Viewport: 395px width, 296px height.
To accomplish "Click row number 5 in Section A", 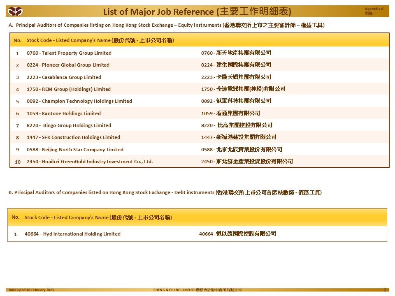I will point(17,102).
